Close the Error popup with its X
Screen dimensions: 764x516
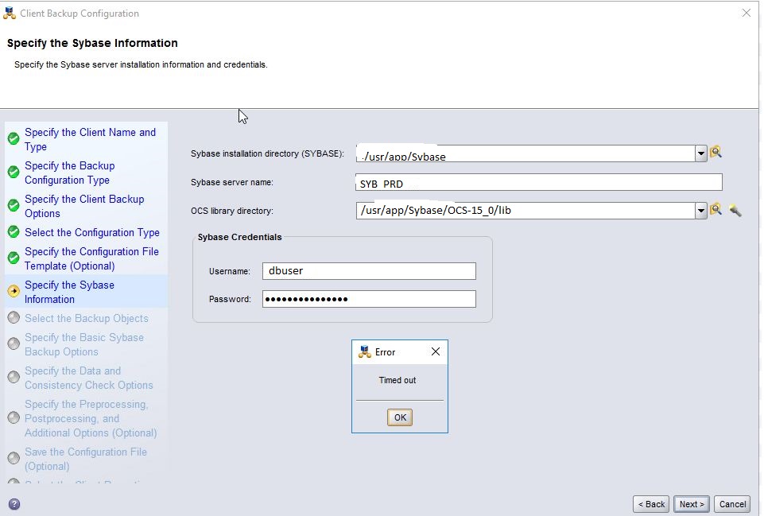435,351
